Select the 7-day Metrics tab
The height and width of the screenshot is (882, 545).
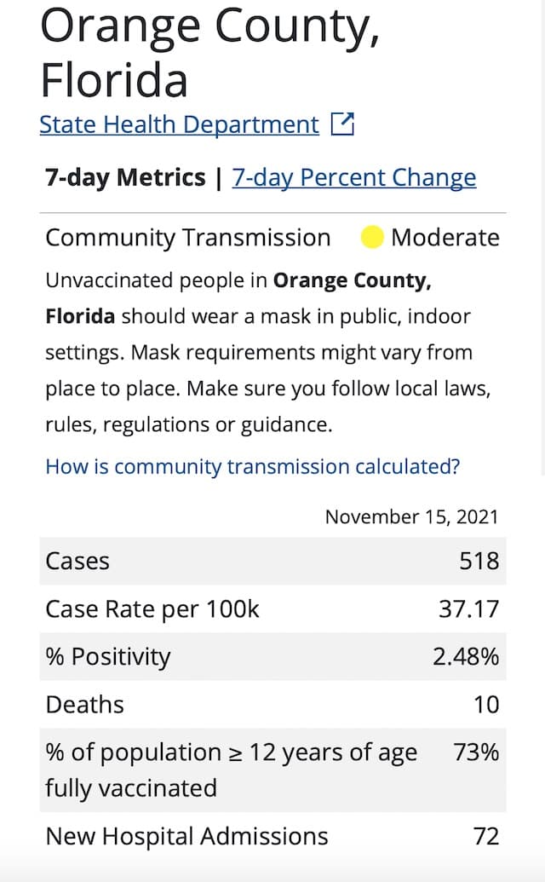125,177
